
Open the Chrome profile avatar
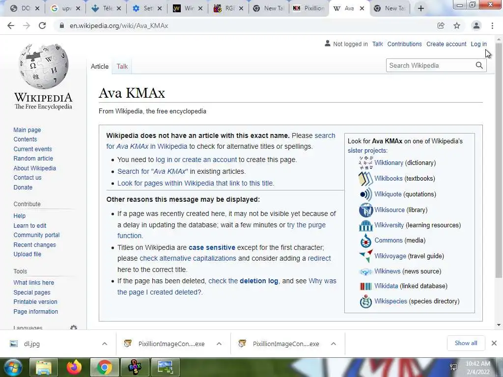click(x=476, y=26)
